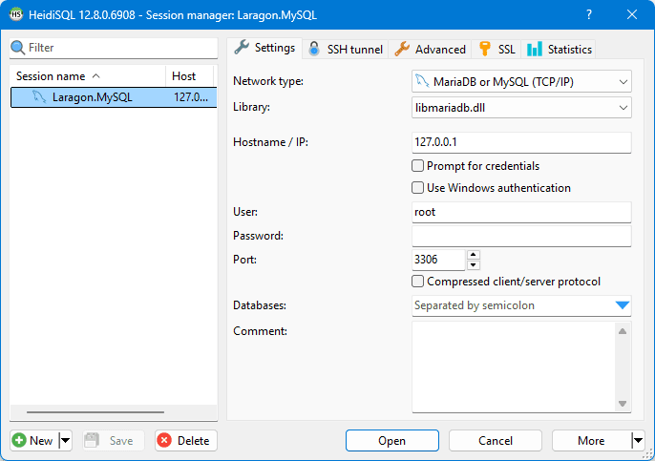The width and height of the screenshot is (655, 461).
Task: Click the lock icon on the SSH tunnel tab
Action: coord(314,49)
